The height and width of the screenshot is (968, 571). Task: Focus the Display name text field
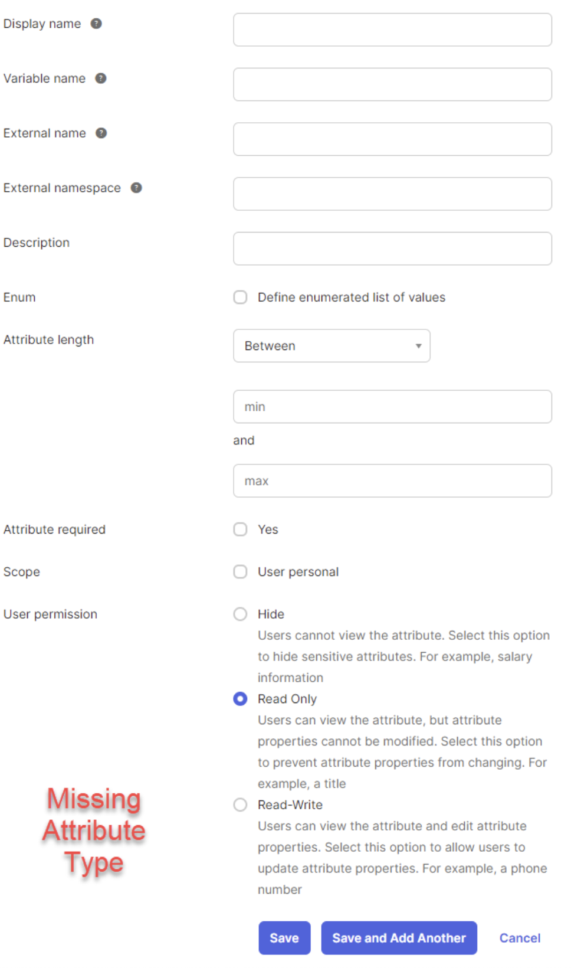pyautogui.click(x=392, y=30)
